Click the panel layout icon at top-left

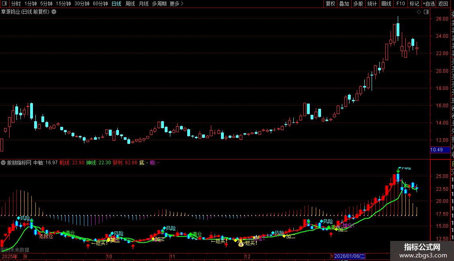pyautogui.click(x=4, y=4)
